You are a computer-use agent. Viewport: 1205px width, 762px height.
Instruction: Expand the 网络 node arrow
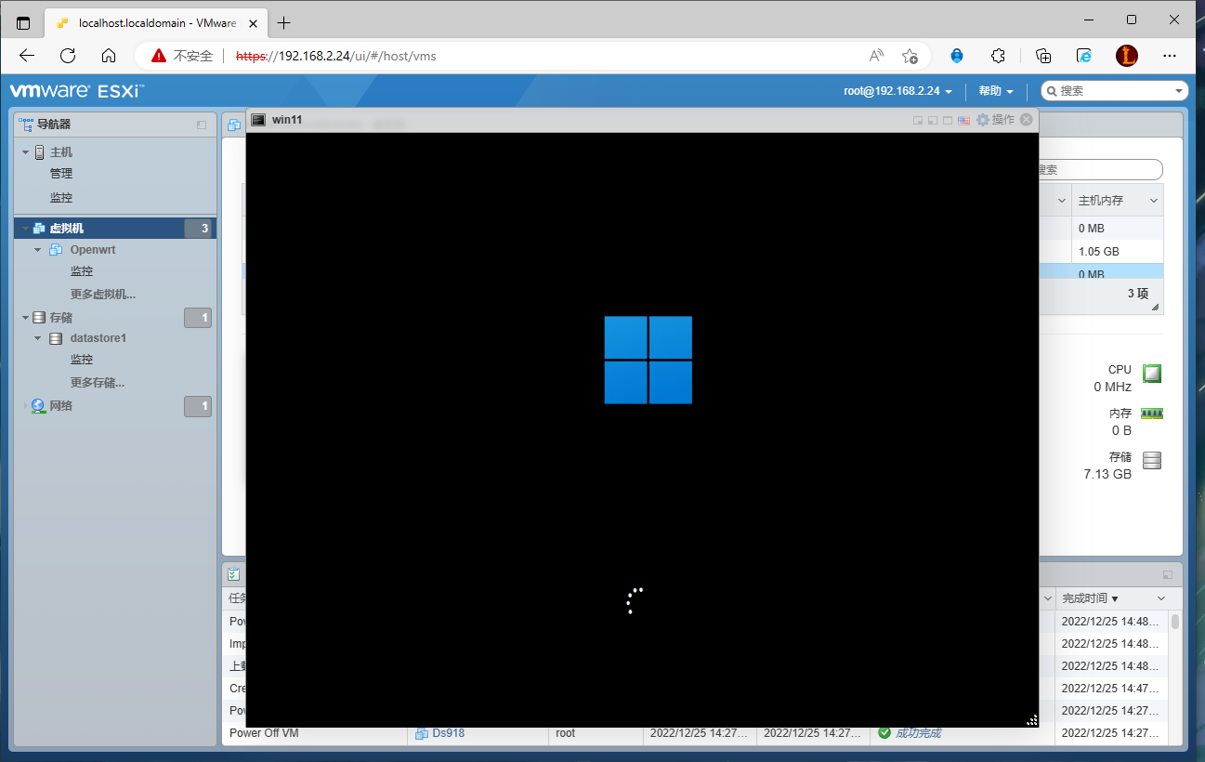coord(26,406)
